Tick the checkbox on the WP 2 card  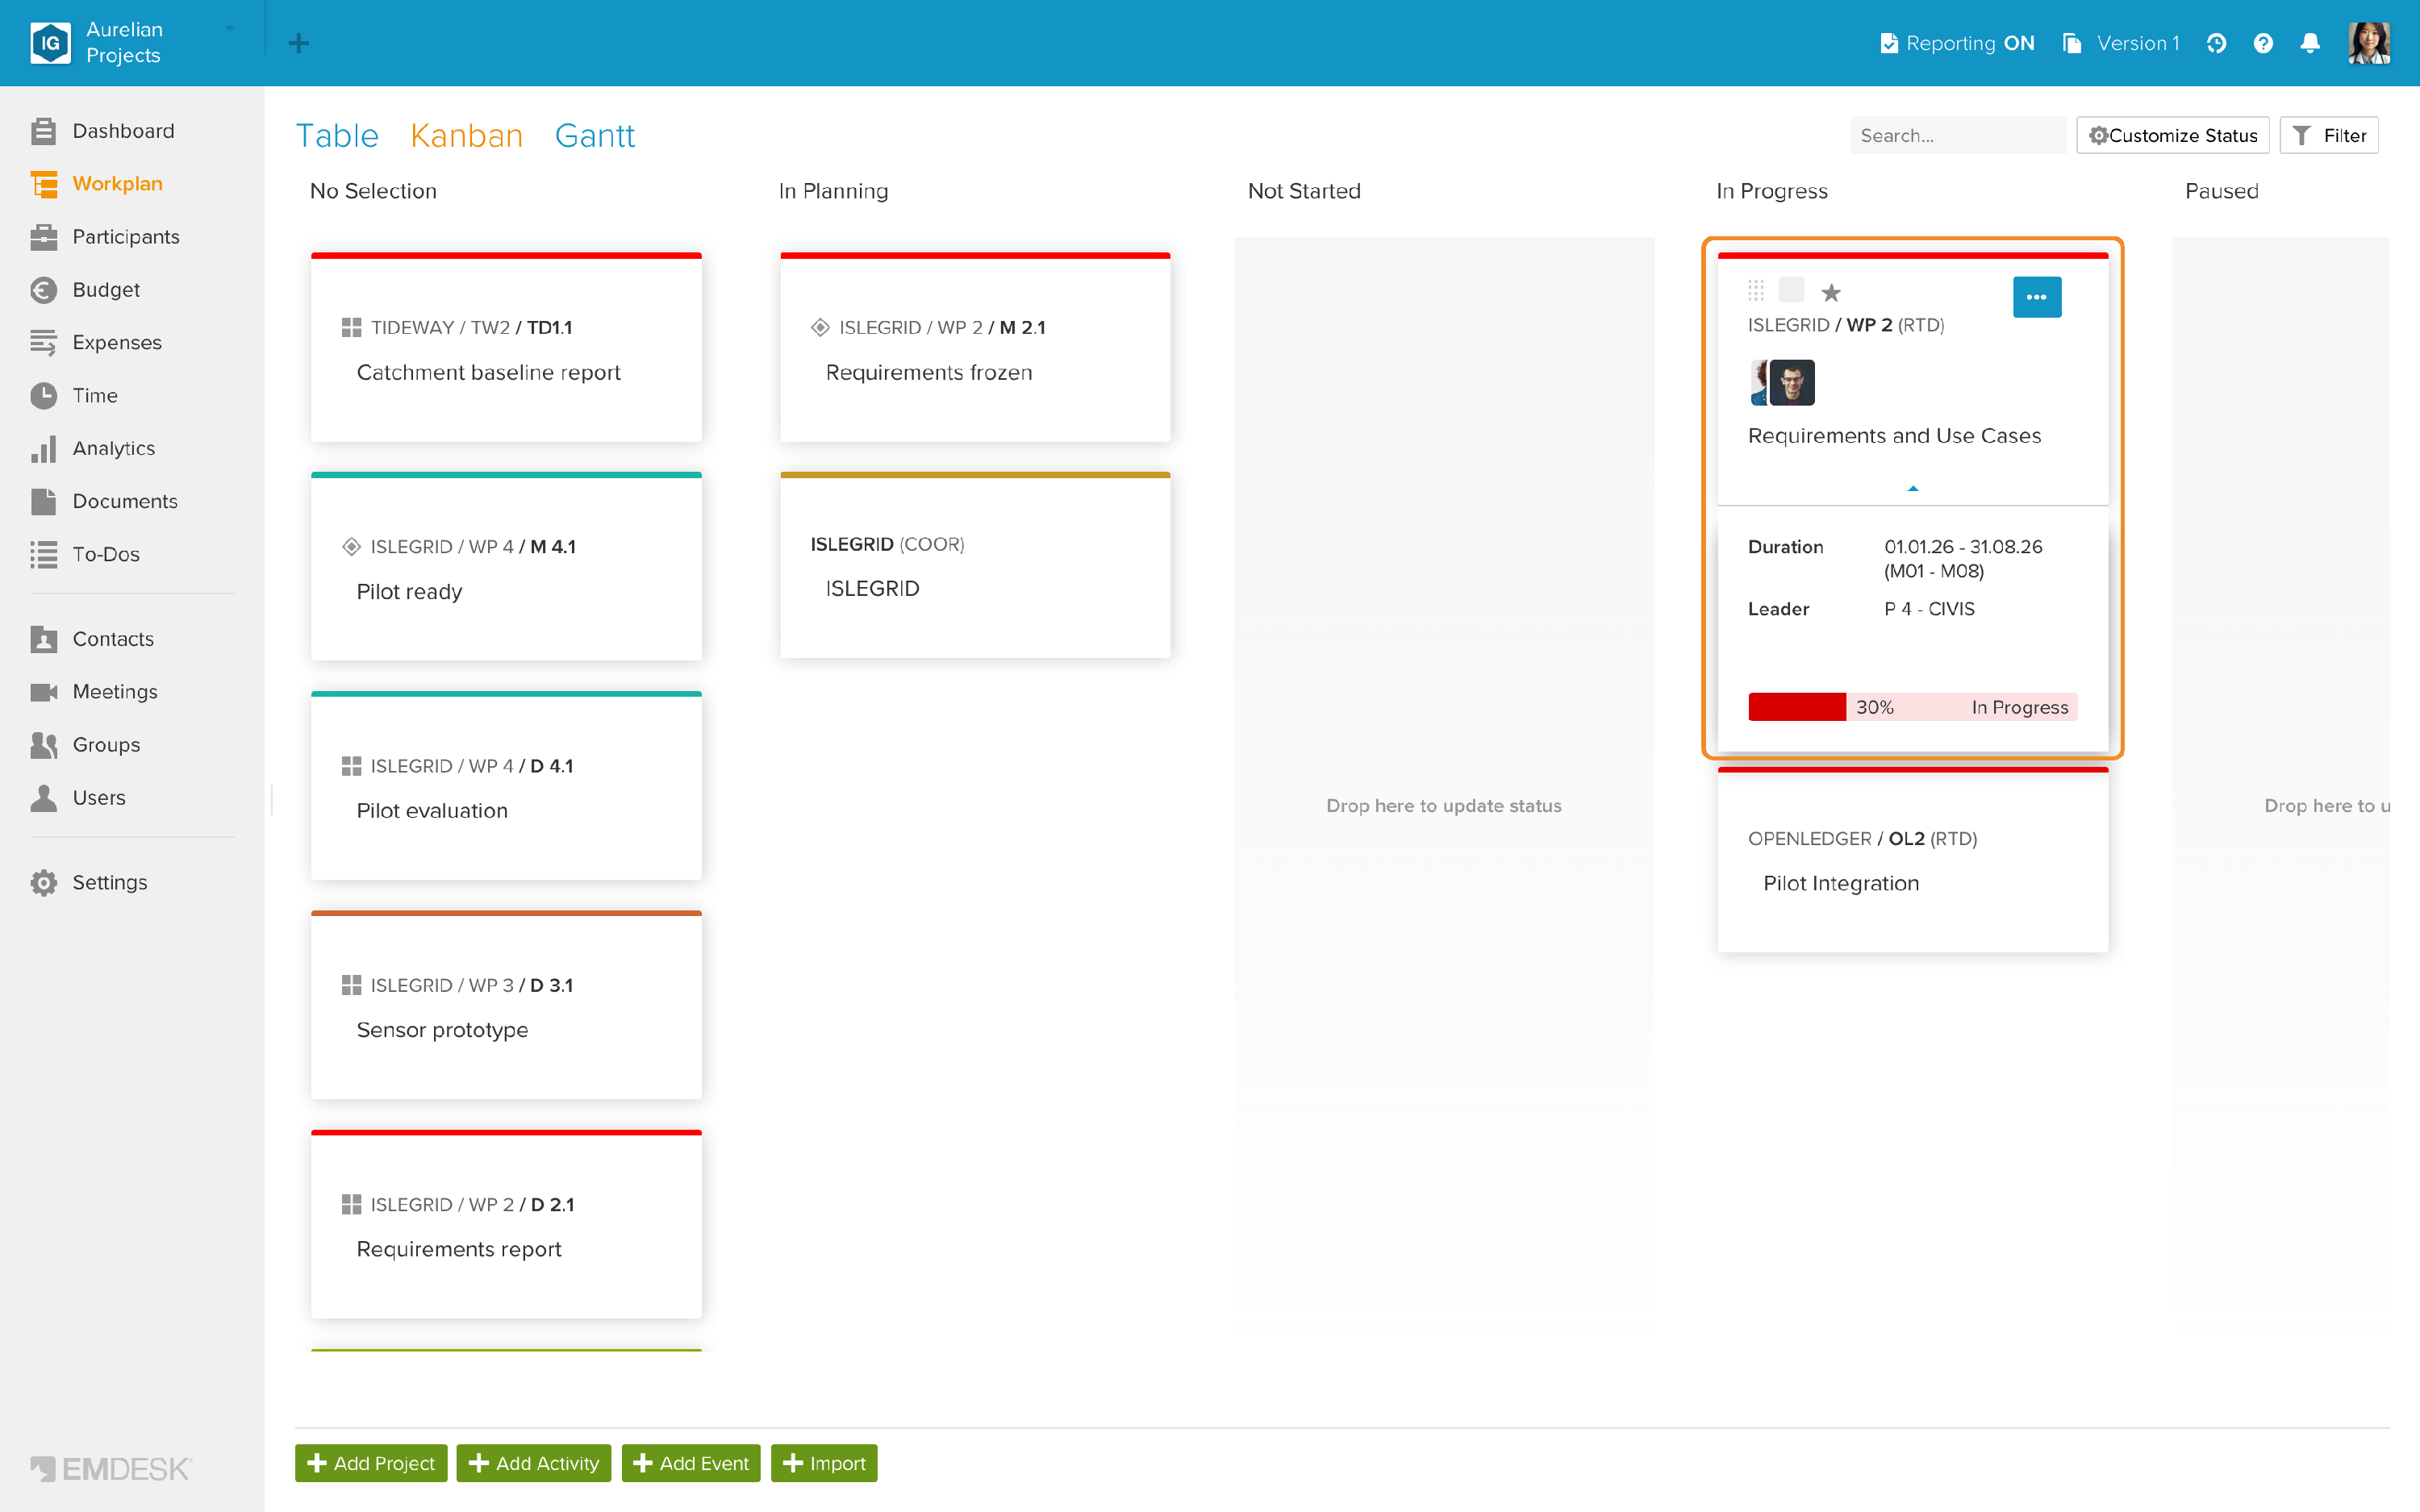[x=1792, y=290]
